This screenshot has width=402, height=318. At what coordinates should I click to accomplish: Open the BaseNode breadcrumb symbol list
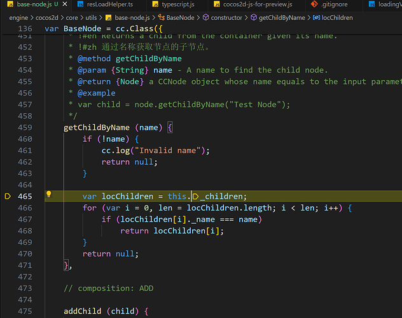point(180,18)
